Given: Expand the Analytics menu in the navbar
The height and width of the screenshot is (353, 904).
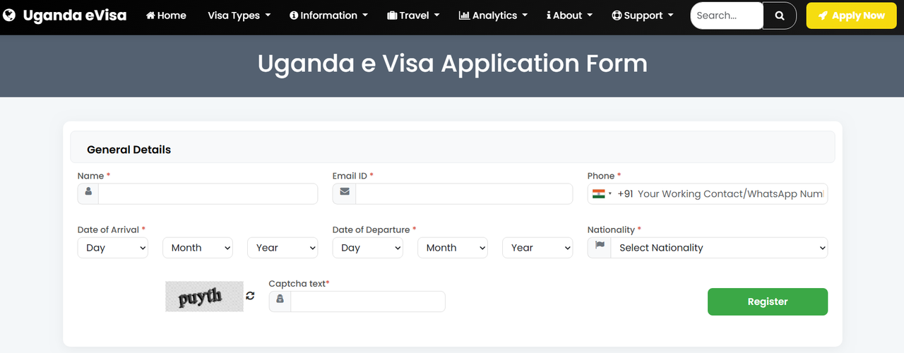Looking at the screenshot, I should (493, 16).
